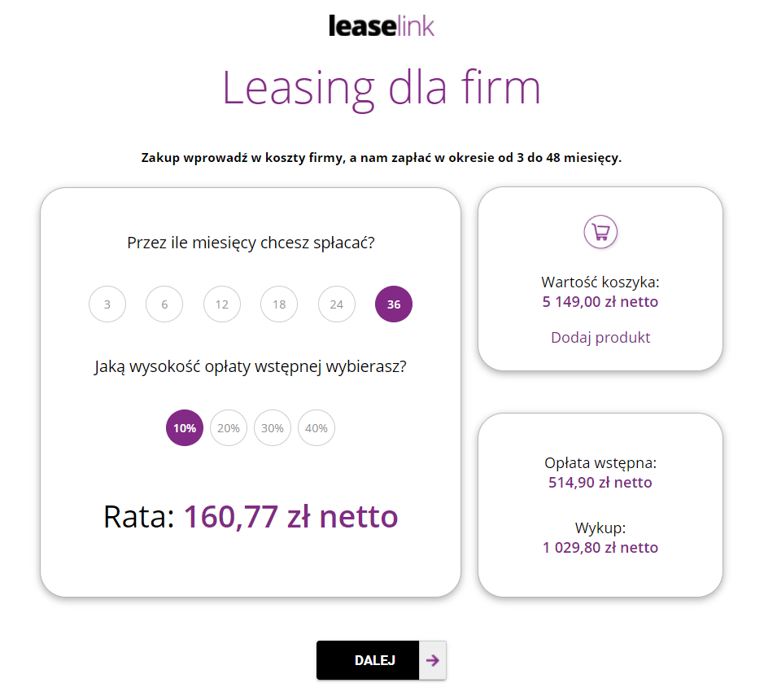Choose 20% initial fee option

pos(229,428)
